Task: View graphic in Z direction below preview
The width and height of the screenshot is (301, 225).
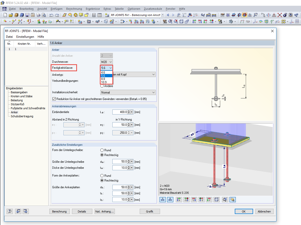Action: (x=209, y=199)
